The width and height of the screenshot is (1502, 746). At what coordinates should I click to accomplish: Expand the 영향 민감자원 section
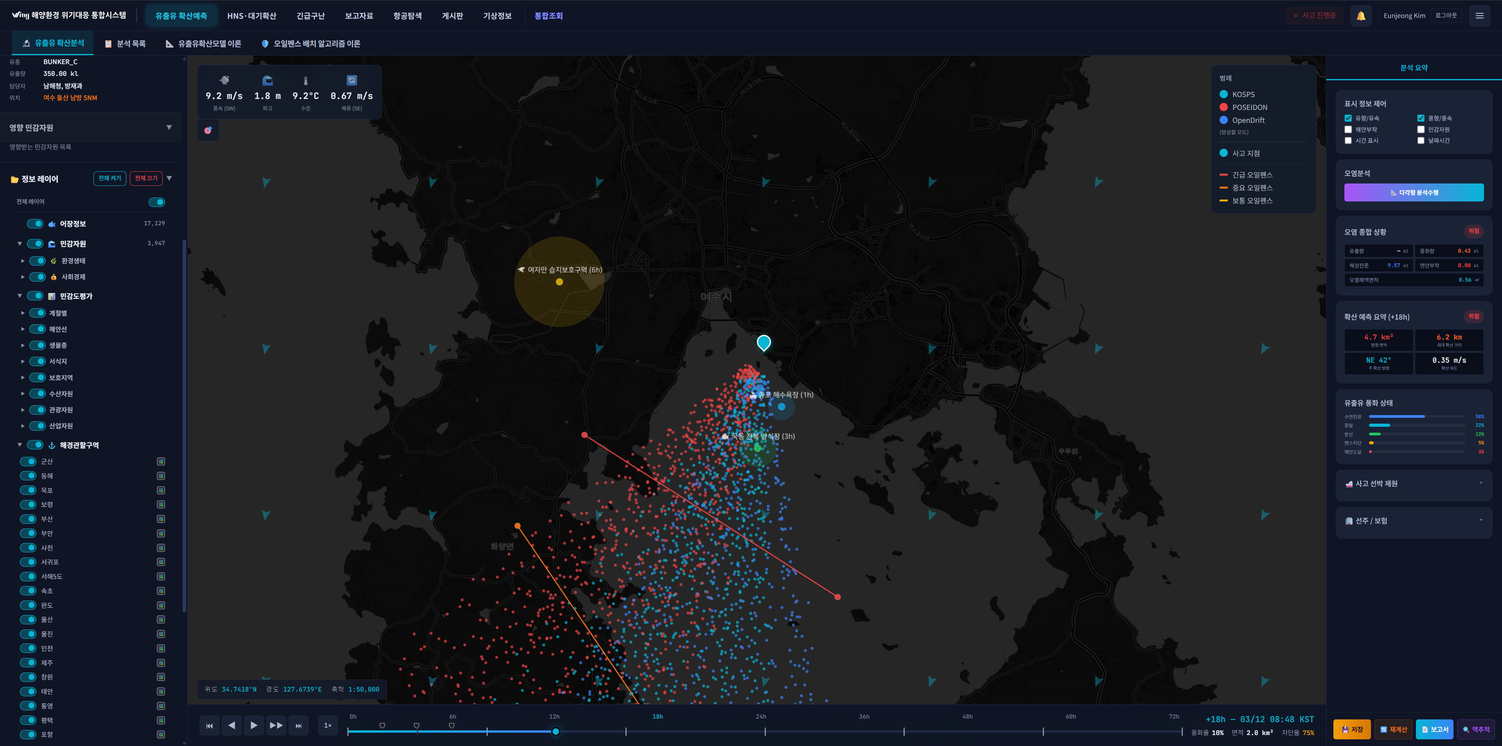169,128
